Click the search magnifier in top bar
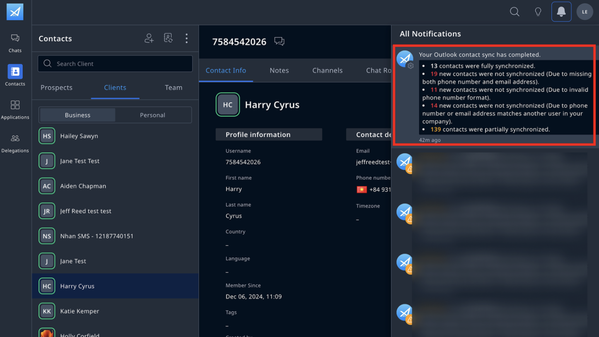This screenshot has width=599, height=337. pyautogui.click(x=514, y=12)
